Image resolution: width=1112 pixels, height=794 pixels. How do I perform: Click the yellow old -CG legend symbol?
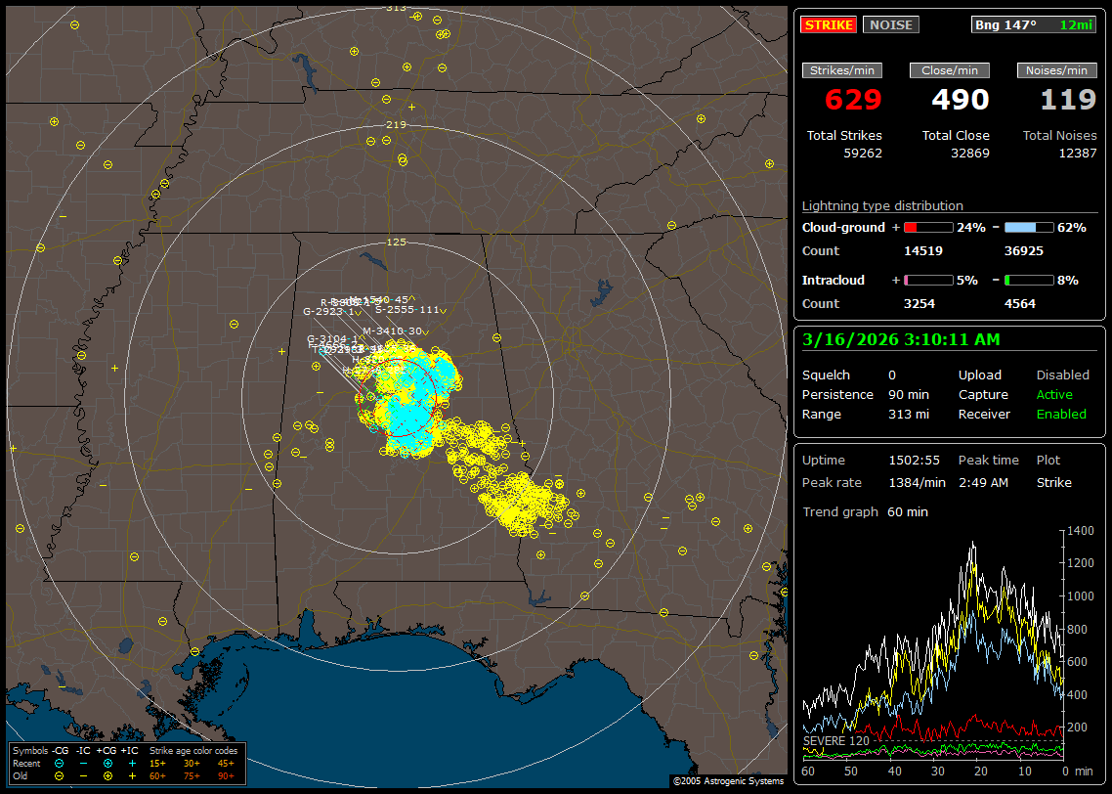(x=60, y=775)
